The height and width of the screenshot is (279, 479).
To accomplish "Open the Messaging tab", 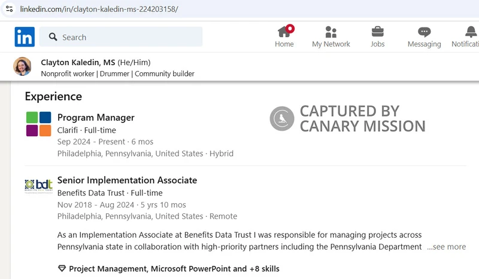I will coord(425,36).
